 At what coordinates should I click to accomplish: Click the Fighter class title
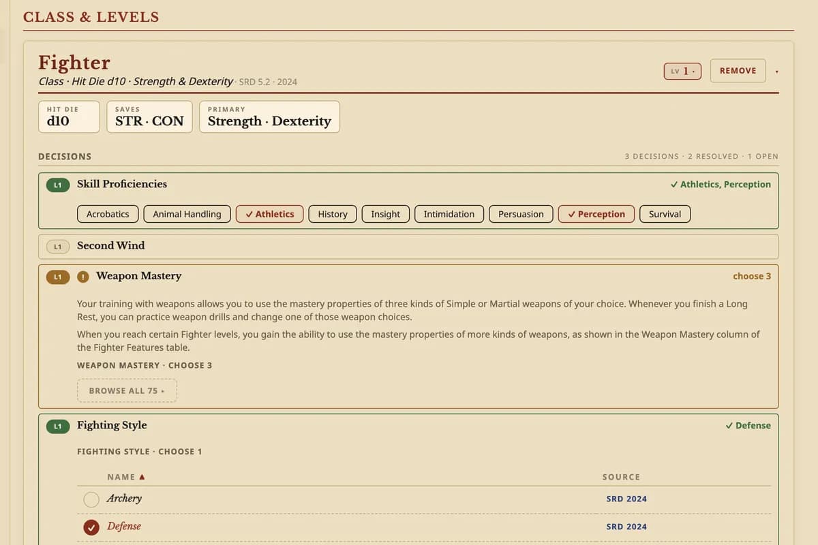click(74, 63)
